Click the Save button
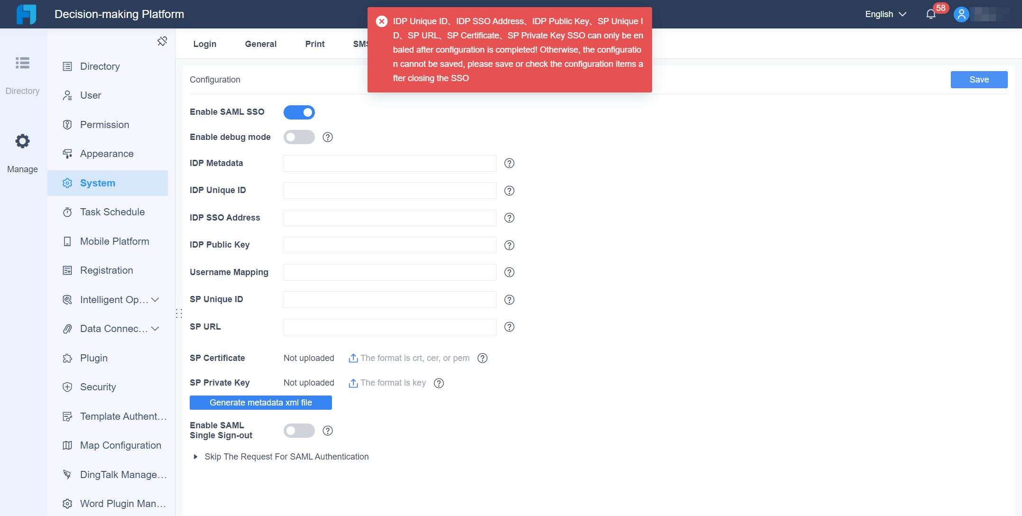The height and width of the screenshot is (516, 1022). 979,79
